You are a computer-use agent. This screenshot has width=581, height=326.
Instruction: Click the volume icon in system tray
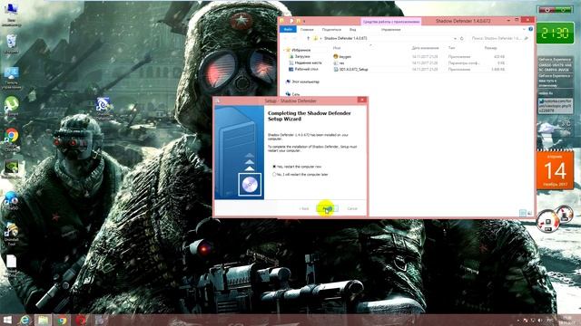539,320
